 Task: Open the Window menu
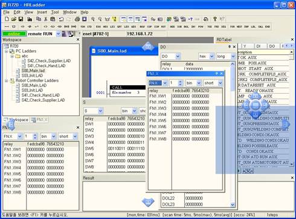click(x=69, y=12)
